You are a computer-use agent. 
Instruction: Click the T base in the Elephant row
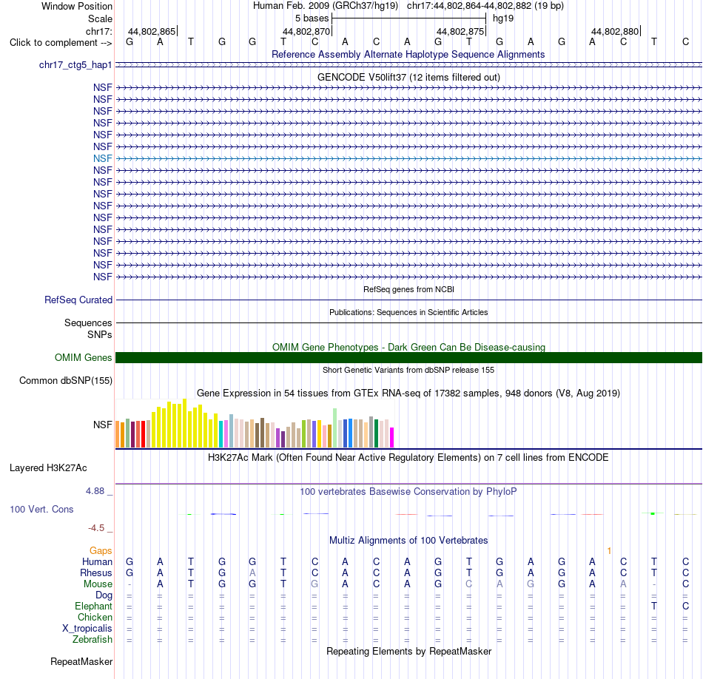pos(654,607)
